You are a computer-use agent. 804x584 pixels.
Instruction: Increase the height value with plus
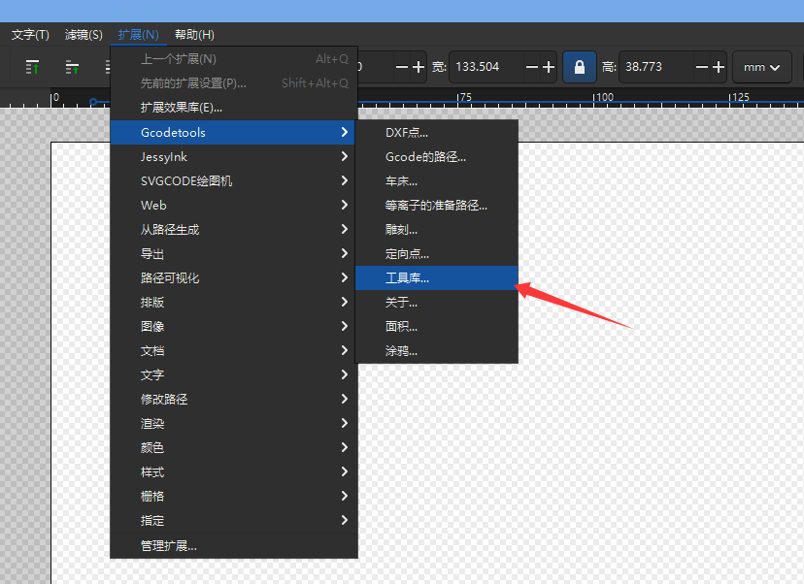tap(719, 67)
